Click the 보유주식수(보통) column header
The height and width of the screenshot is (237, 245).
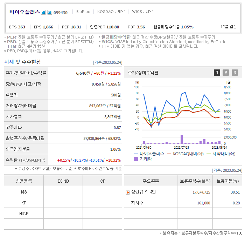pos(195,181)
